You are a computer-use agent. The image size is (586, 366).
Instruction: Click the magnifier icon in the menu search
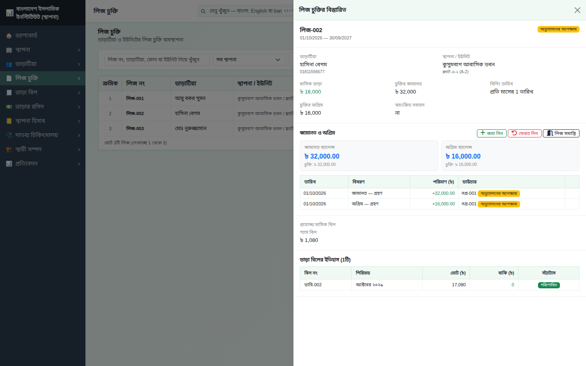point(203,11)
